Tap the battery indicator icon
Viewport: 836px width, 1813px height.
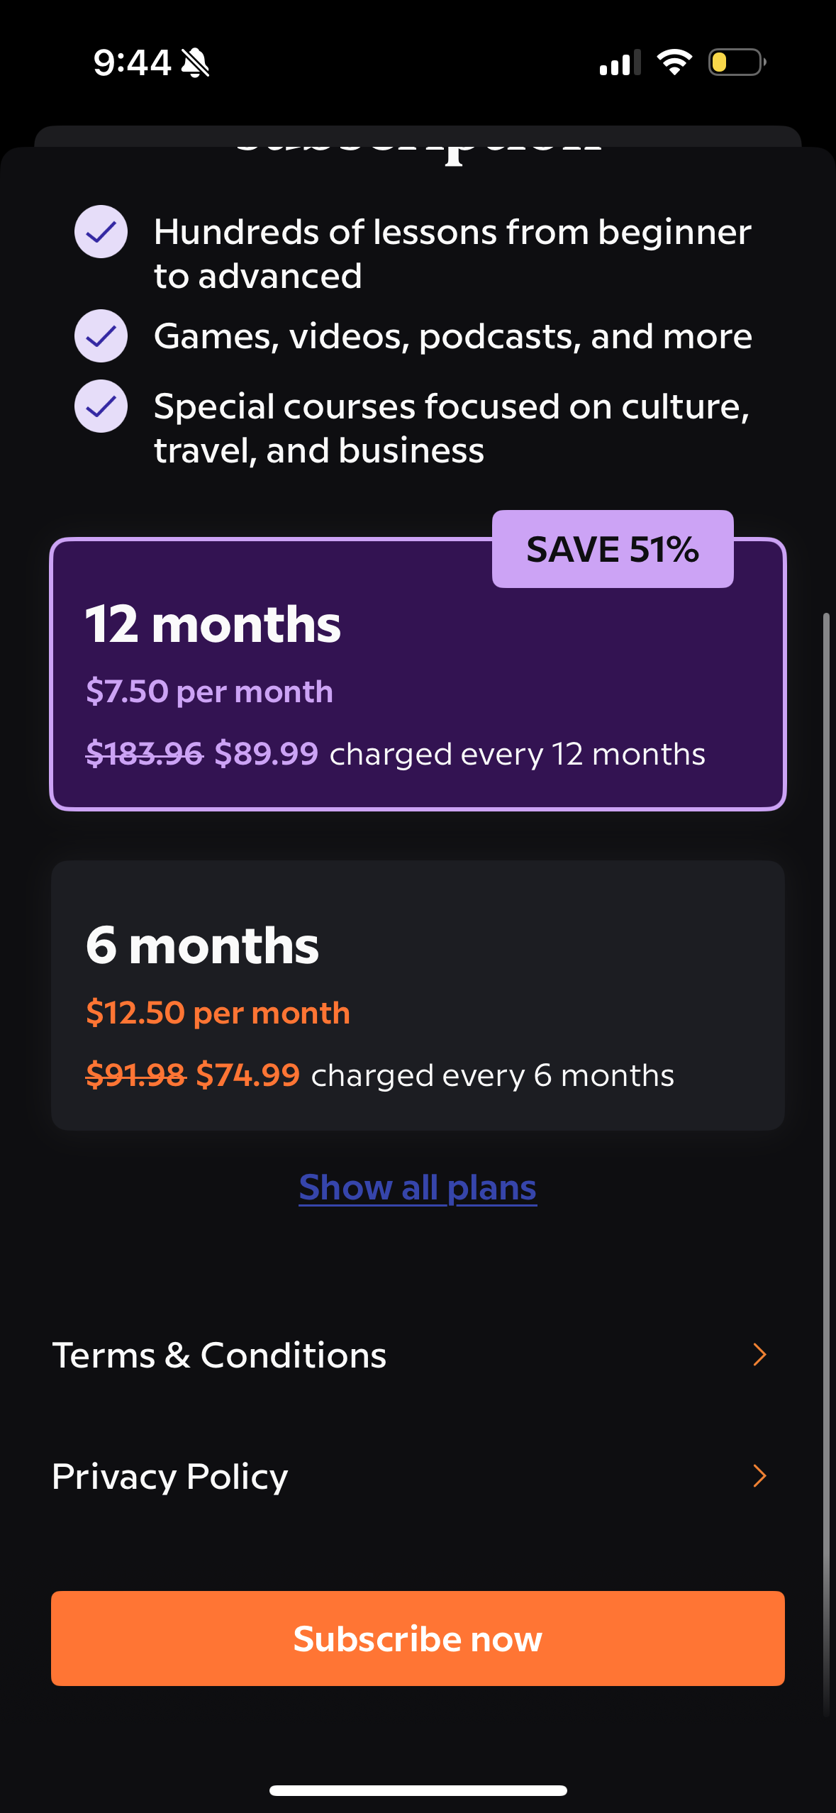pyautogui.click(x=737, y=62)
